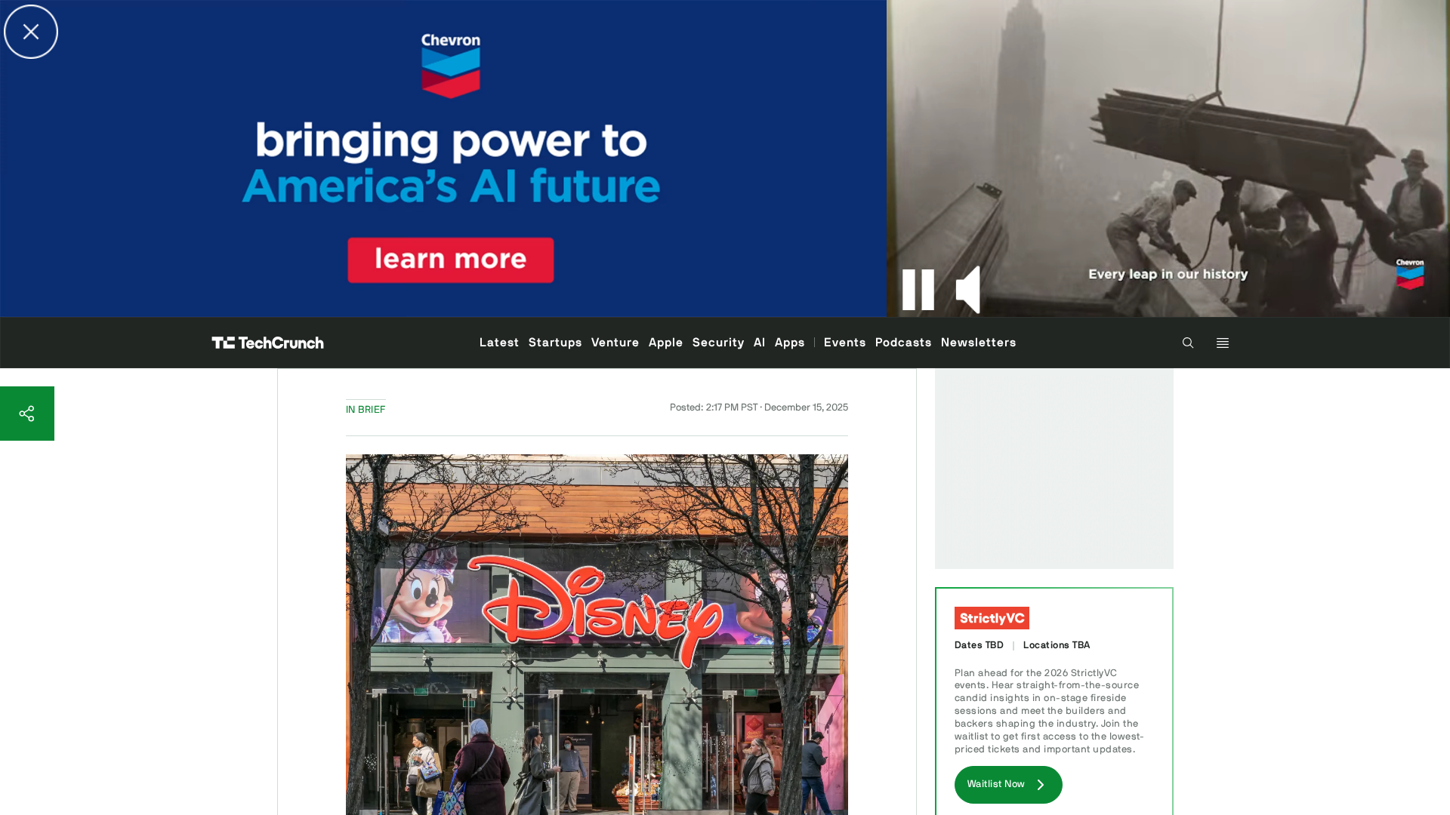The image size is (1450, 815).
Task: Open the Disney store article image
Action: pyautogui.click(x=597, y=635)
